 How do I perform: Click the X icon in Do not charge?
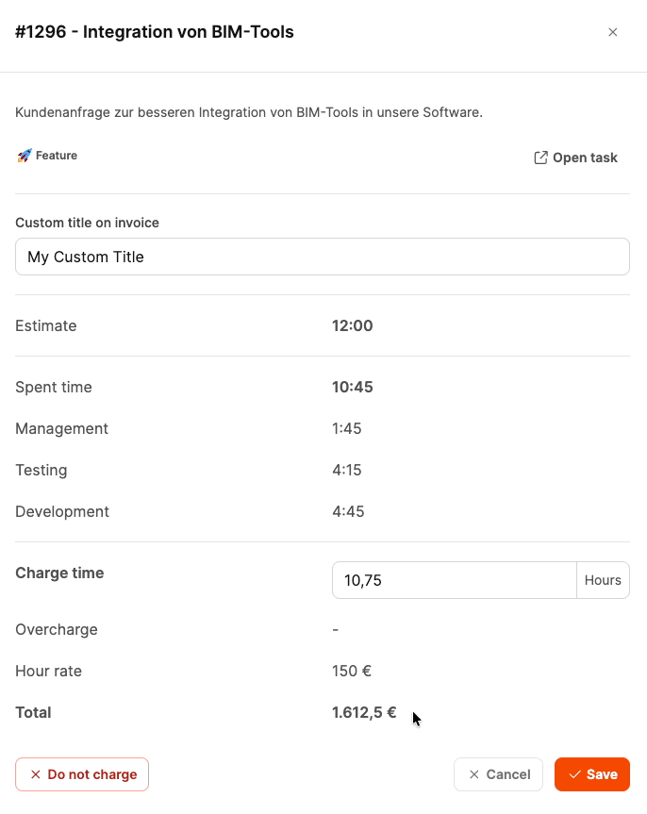36,774
